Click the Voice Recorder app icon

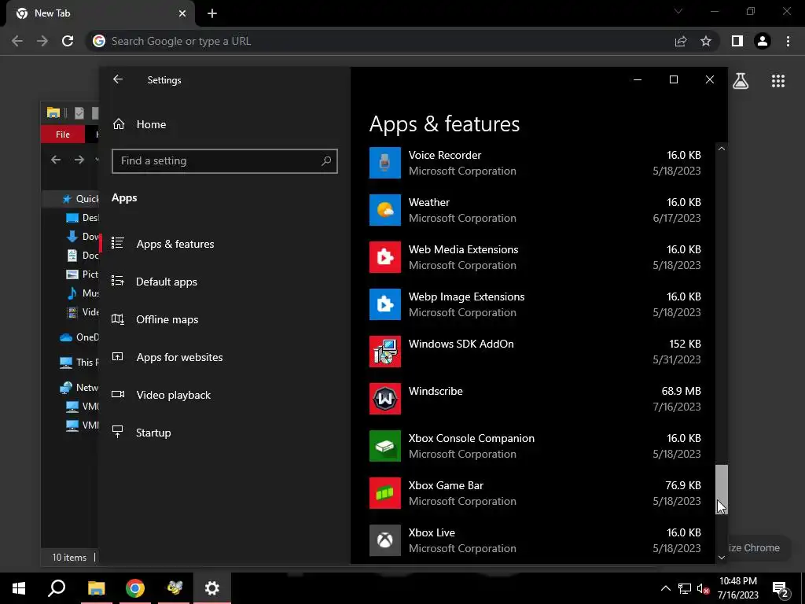pos(385,163)
